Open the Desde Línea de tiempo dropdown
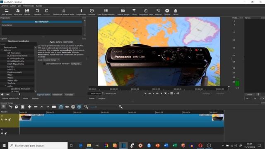This screenshot has height=149, width=265. [x=51, y=60]
